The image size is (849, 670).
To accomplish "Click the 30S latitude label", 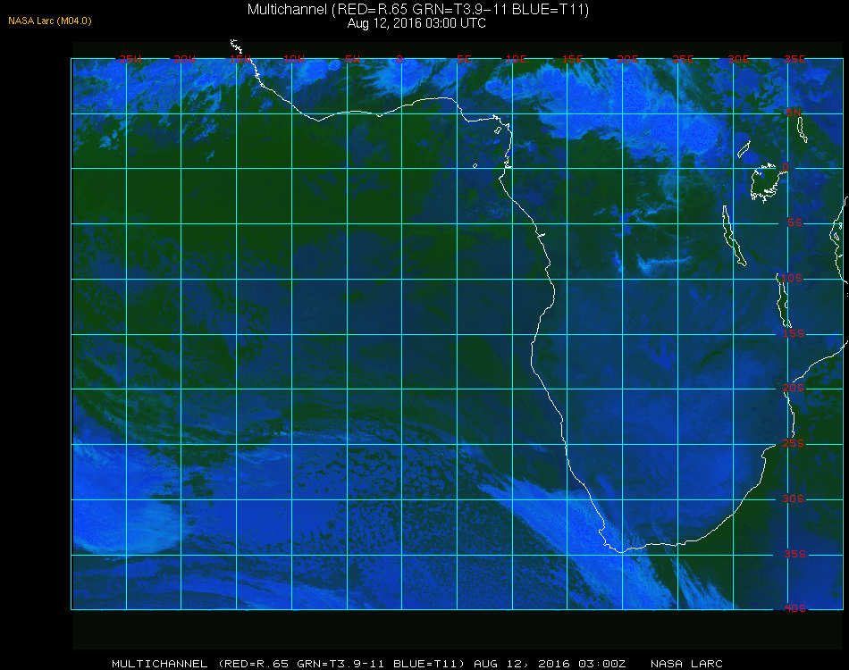I will pyautogui.click(x=794, y=498).
